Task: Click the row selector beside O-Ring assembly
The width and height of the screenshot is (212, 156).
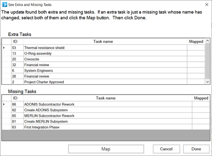Action: 6,54
